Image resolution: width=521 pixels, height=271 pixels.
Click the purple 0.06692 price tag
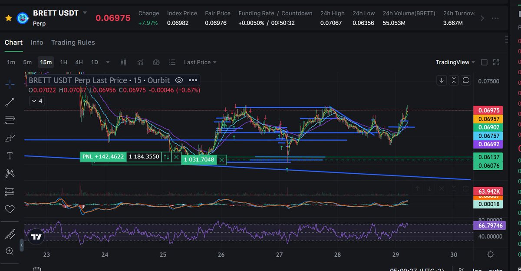coord(488,144)
